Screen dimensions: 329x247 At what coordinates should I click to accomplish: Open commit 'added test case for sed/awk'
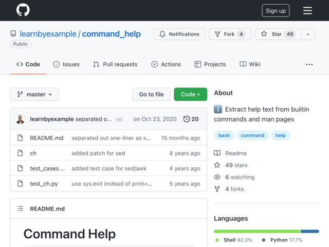109,168
